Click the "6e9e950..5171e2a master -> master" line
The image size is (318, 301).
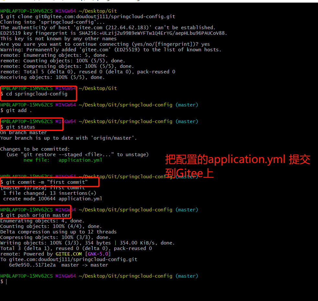tap(58, 265)
